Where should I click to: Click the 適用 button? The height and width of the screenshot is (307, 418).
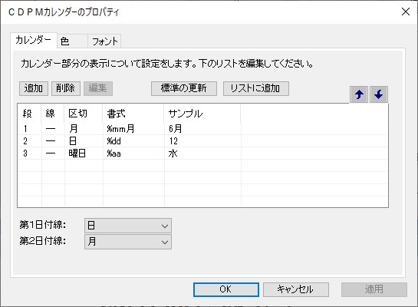click(374, 289)
